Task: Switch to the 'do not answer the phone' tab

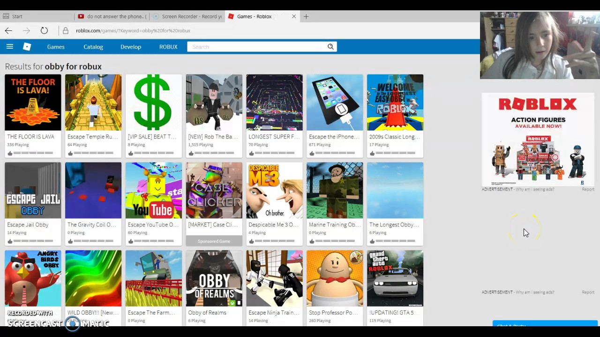Action: (112, 16)
